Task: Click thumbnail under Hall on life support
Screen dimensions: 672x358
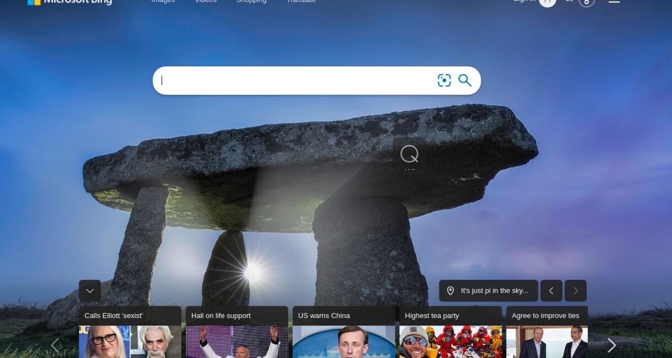Action: pos(237,342)
